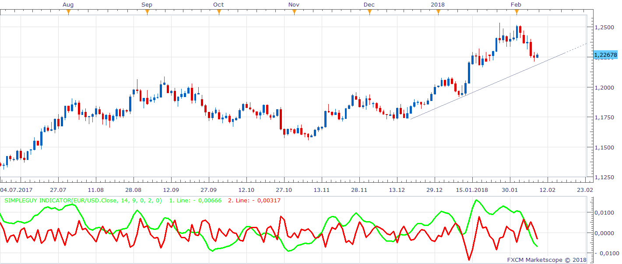Click the 28.08 date axis label
The image size is (622, 264).
pyautogui.click(x=133, y=190)
